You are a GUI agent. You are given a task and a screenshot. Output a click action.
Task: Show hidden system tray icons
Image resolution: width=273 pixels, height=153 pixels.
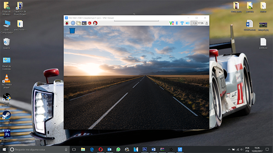pyautogui.click(x=229, y=149)
